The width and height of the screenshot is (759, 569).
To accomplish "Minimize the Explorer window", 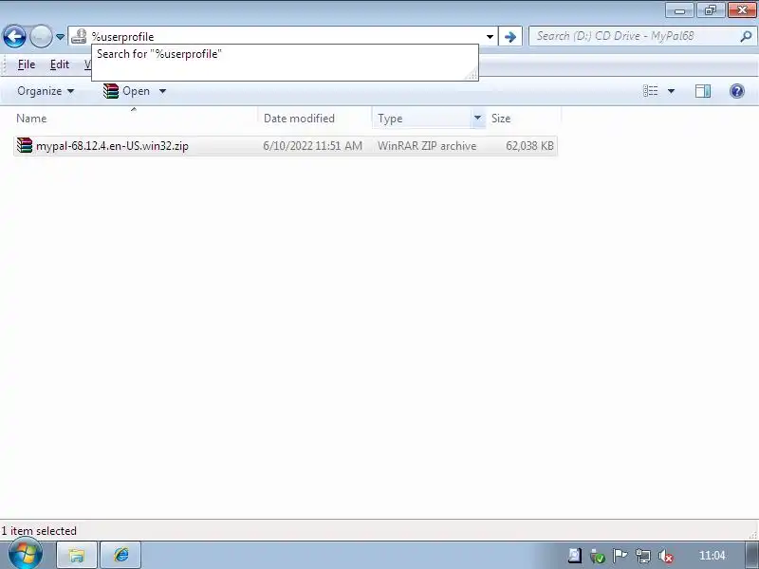I will pos(679,10).
